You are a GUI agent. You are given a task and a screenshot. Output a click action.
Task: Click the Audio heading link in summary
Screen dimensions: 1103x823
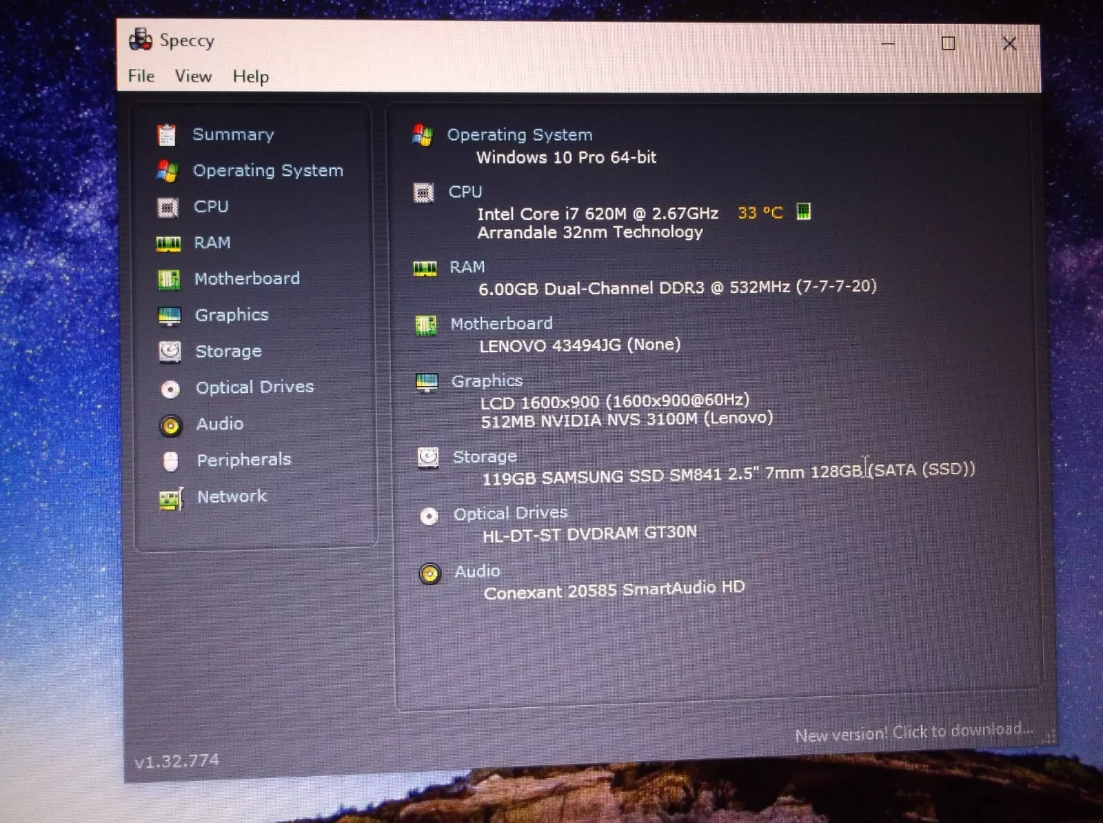(478, 571)
